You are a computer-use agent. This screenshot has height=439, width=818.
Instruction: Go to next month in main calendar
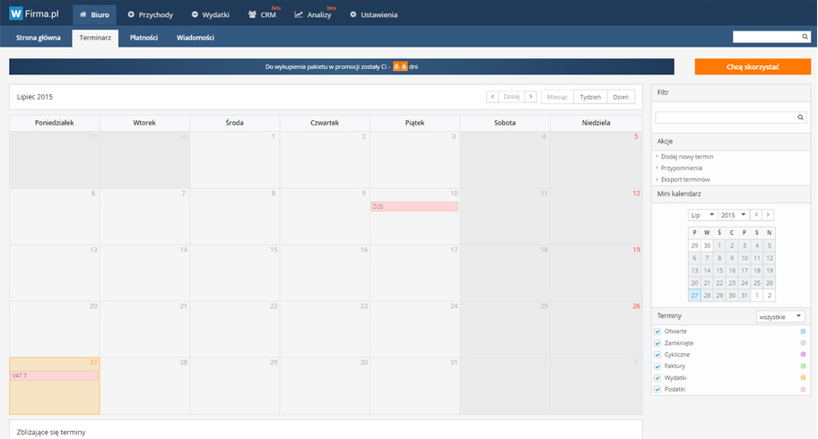coord(530,97)
